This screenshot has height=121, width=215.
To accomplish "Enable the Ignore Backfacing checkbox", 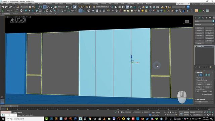I will pos(196,80).
